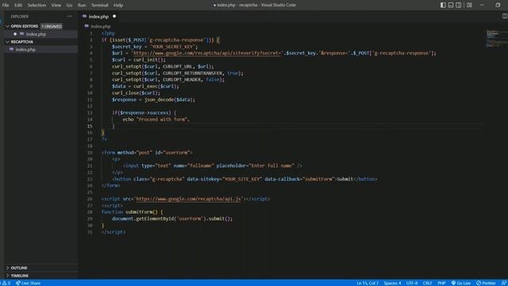Click function submitForm() declaration
This screenshot has width=508, height=286.
pos(133,212)
